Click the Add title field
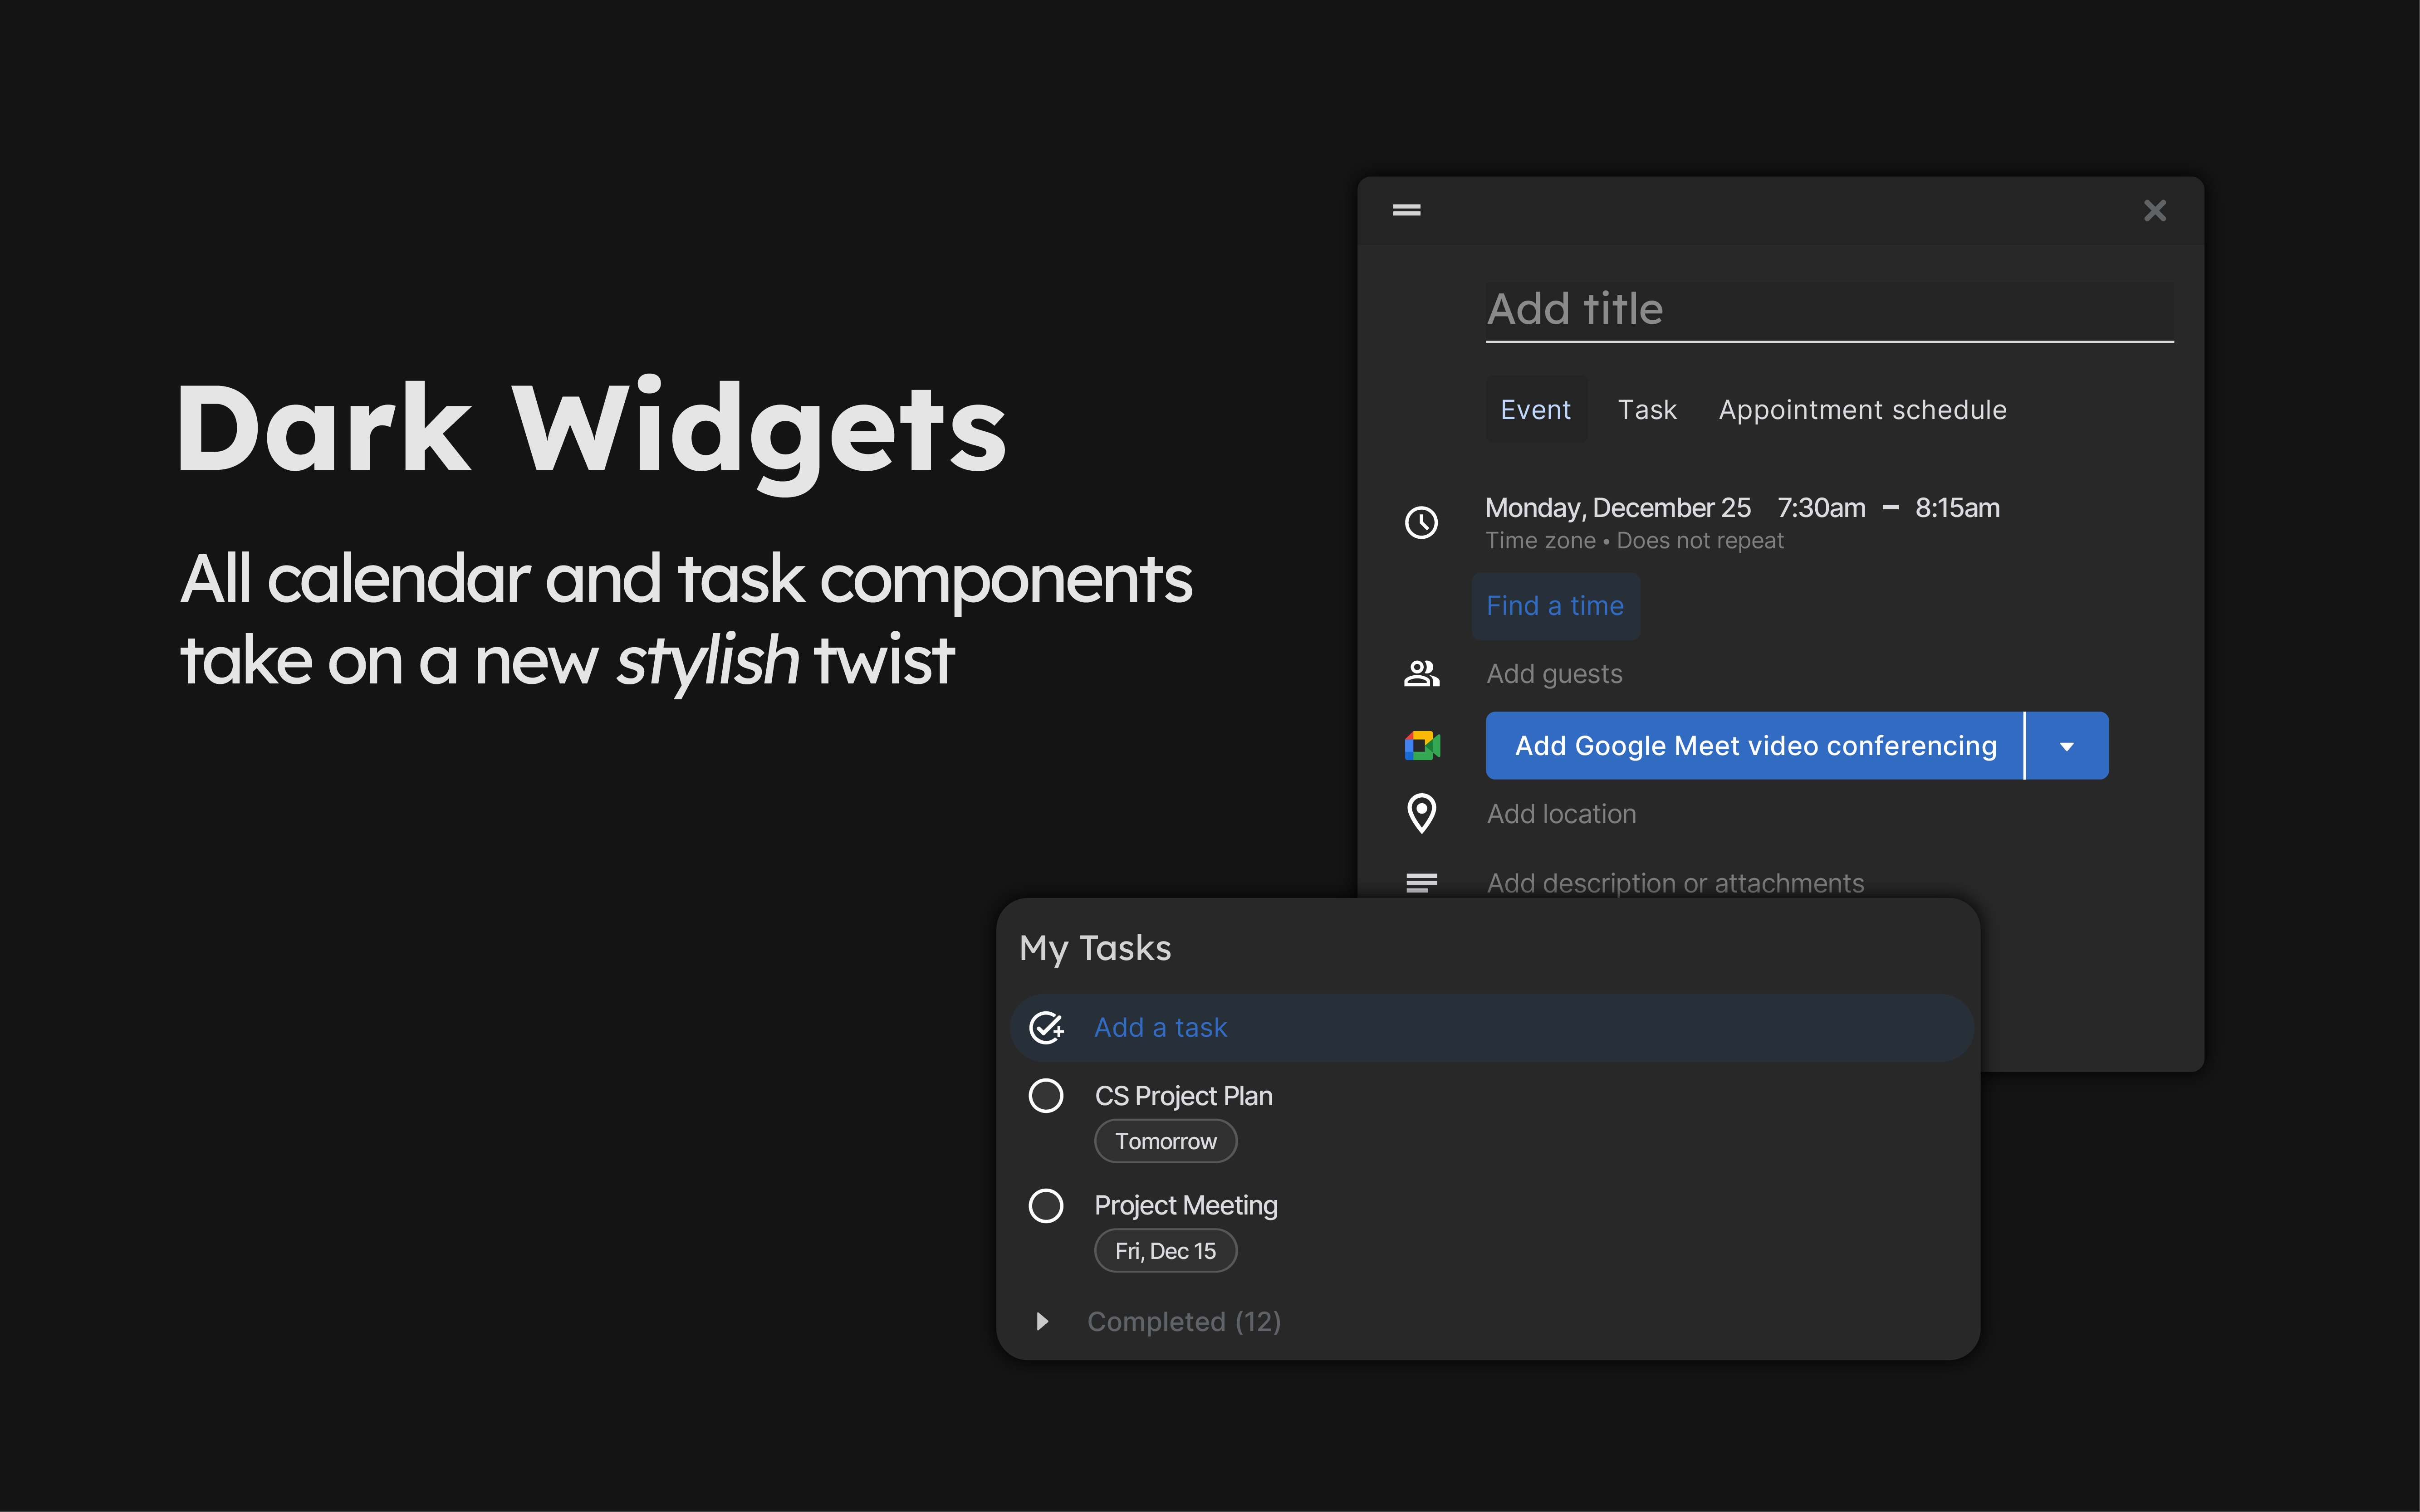Screen dimensions: 2420x1512 click(x=1829, y=311)
